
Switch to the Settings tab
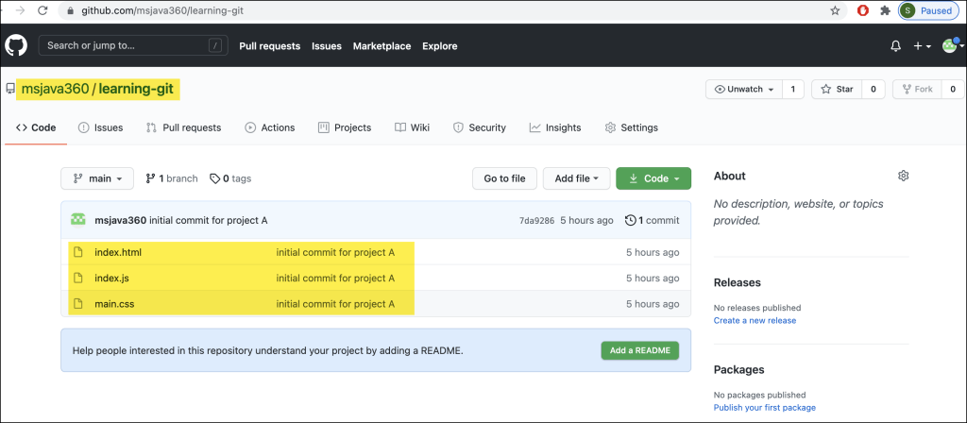pos(632,127)
